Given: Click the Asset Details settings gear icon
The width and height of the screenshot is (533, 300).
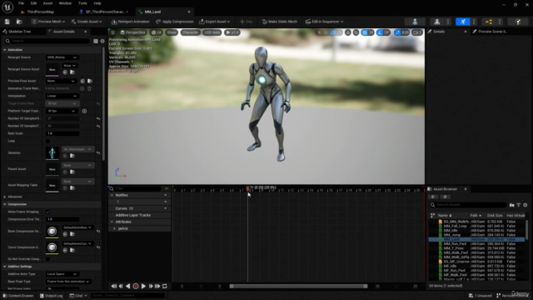Looking at the screenshot, I should click(102, 41).
